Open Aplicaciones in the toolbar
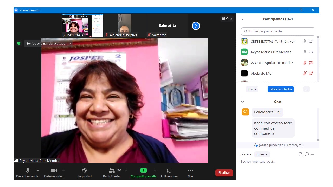This screenshot has width=333, height=187. (x=169, y=171)
